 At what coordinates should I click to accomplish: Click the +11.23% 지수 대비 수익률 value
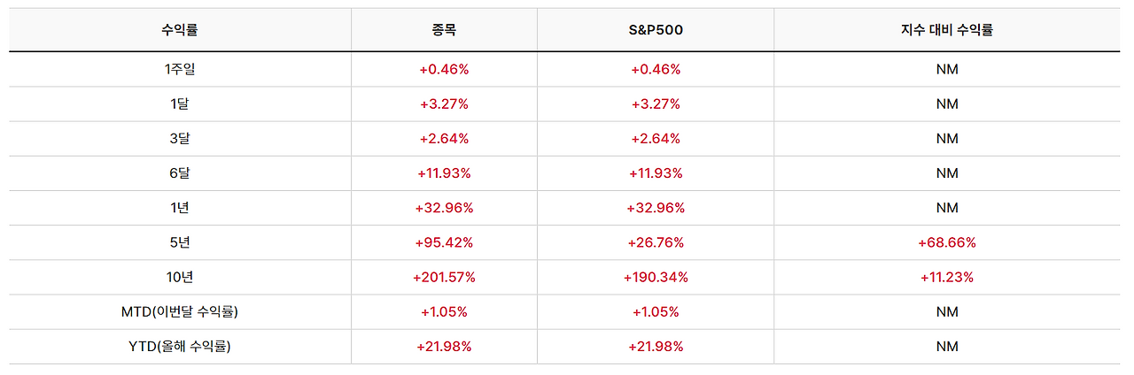(947, 277)
